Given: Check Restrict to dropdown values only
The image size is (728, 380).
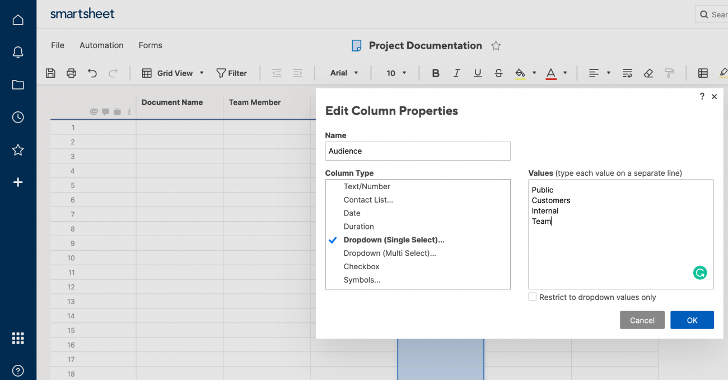Looking at the screenshot, I should click(531, 296).
